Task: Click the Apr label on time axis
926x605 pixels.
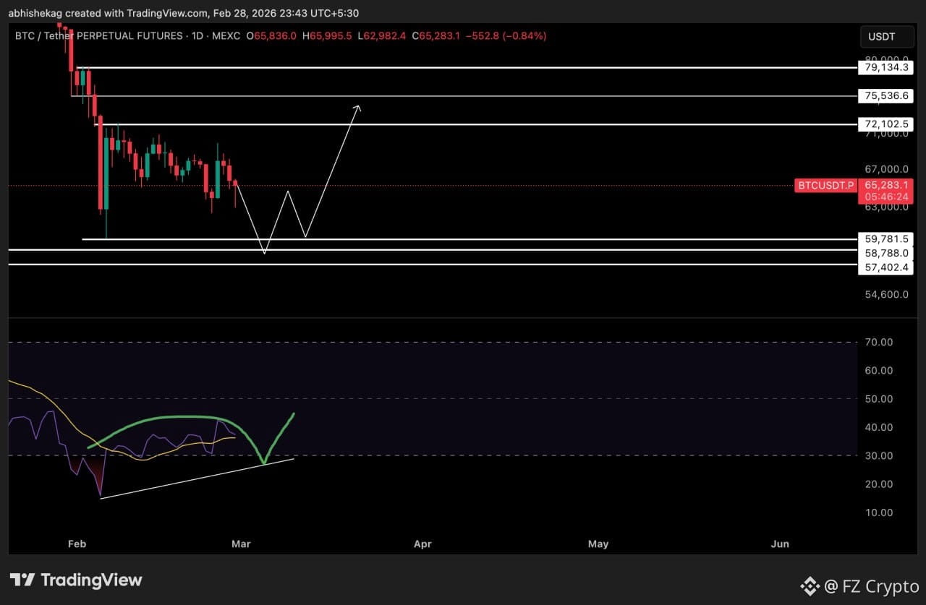Action: click(422, 544)
